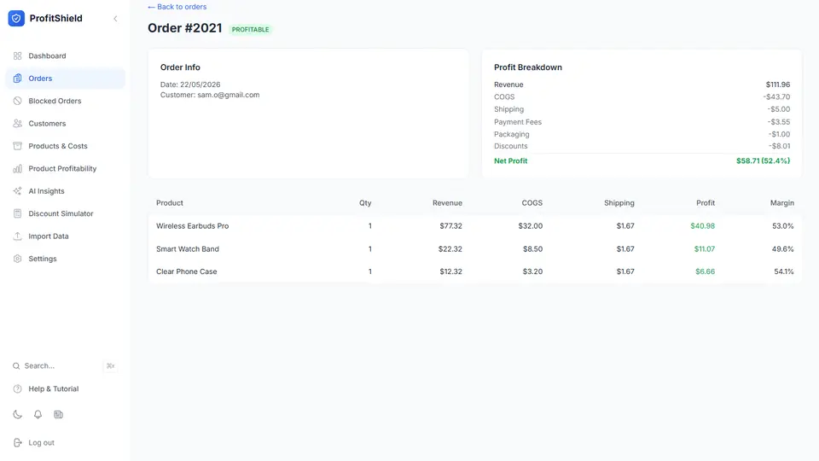The height and width of the screenshot is (461, 819).
Task: Collapse the sidebar with the chevron arrow
Action: tap(115, 19)
